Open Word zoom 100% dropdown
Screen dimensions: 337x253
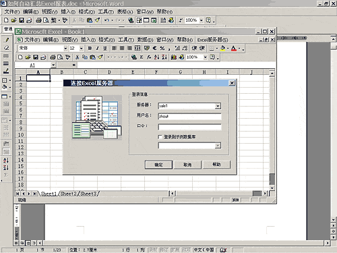click(202, 20)
